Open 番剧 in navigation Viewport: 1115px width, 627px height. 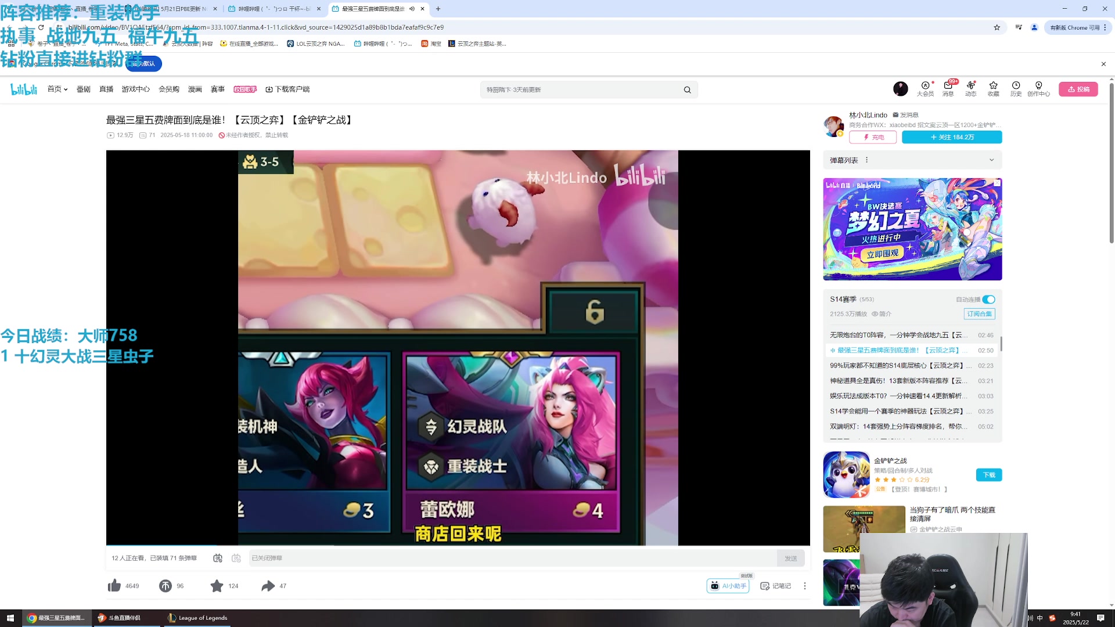[83, 89]
